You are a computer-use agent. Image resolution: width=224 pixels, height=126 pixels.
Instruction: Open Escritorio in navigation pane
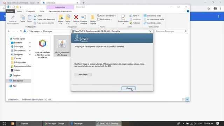point(18,43)
